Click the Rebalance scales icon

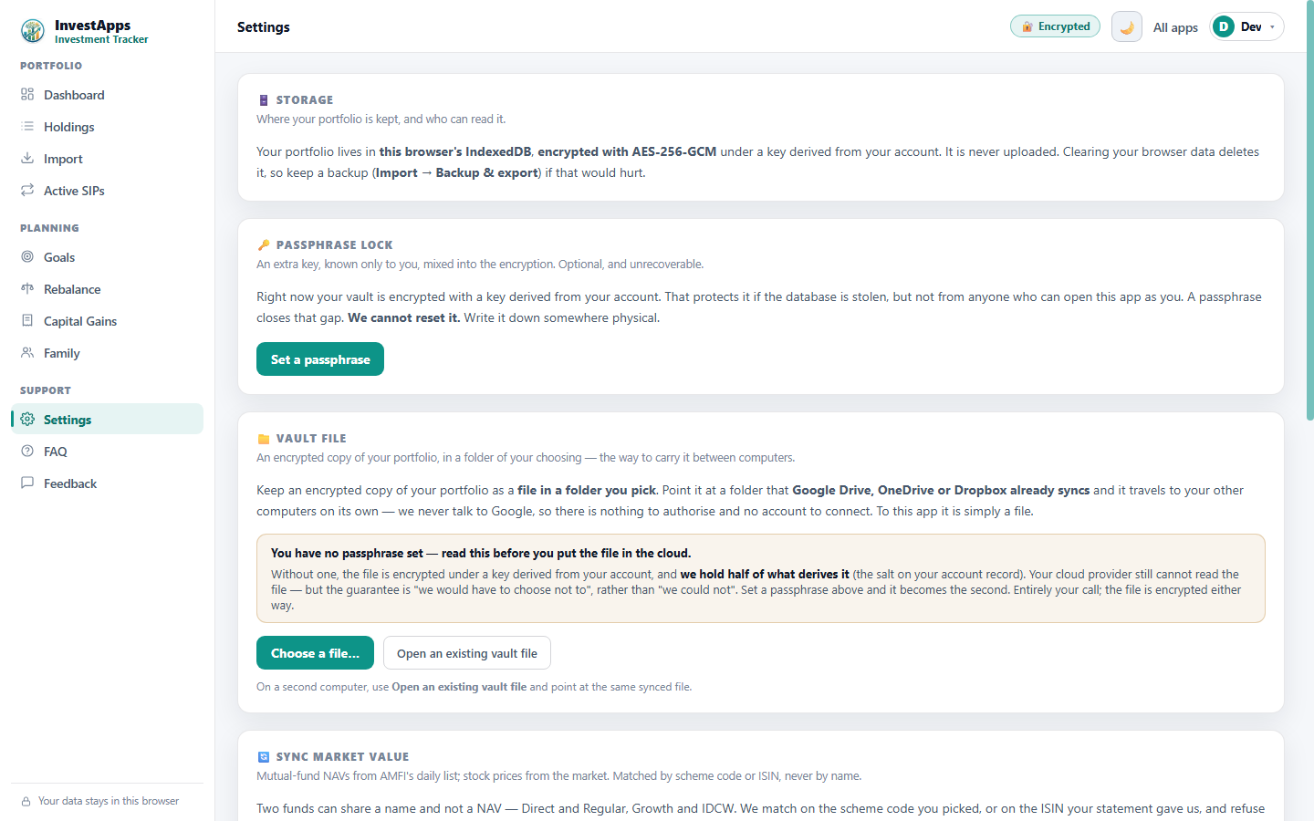[27, 288]
